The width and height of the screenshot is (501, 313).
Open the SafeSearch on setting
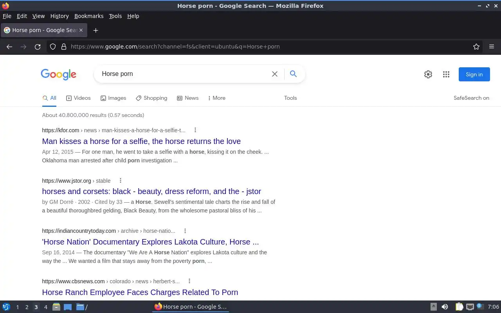click(x=471, y=98)
